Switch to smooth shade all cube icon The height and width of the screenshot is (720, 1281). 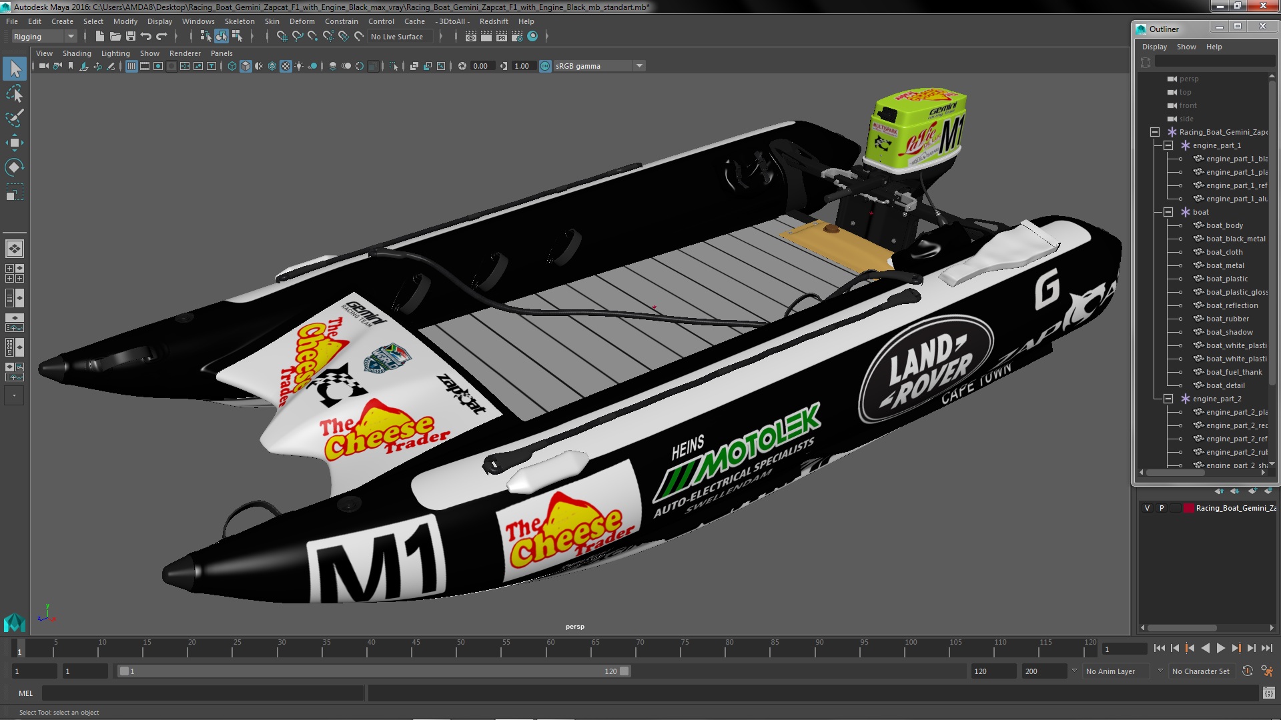246,66
